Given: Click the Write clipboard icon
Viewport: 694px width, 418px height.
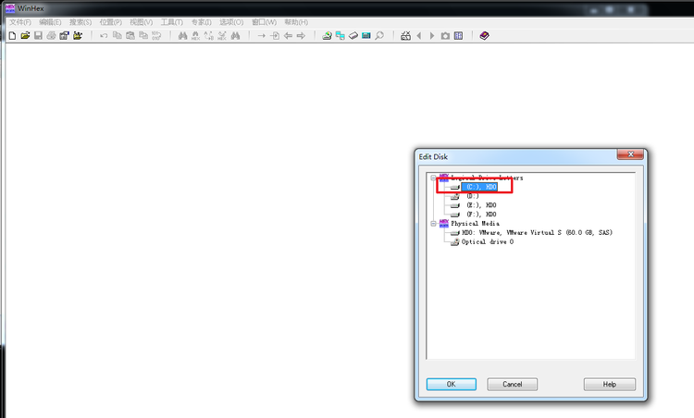Looking at the screenshot, I should [143, 36].
